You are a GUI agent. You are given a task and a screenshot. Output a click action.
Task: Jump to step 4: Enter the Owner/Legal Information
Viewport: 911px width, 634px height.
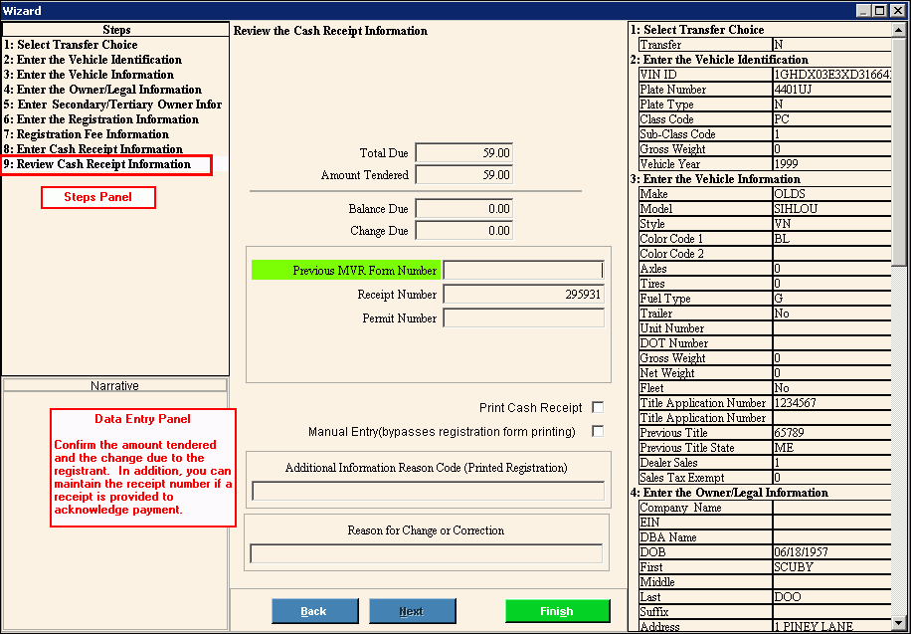tap(102, 90)
